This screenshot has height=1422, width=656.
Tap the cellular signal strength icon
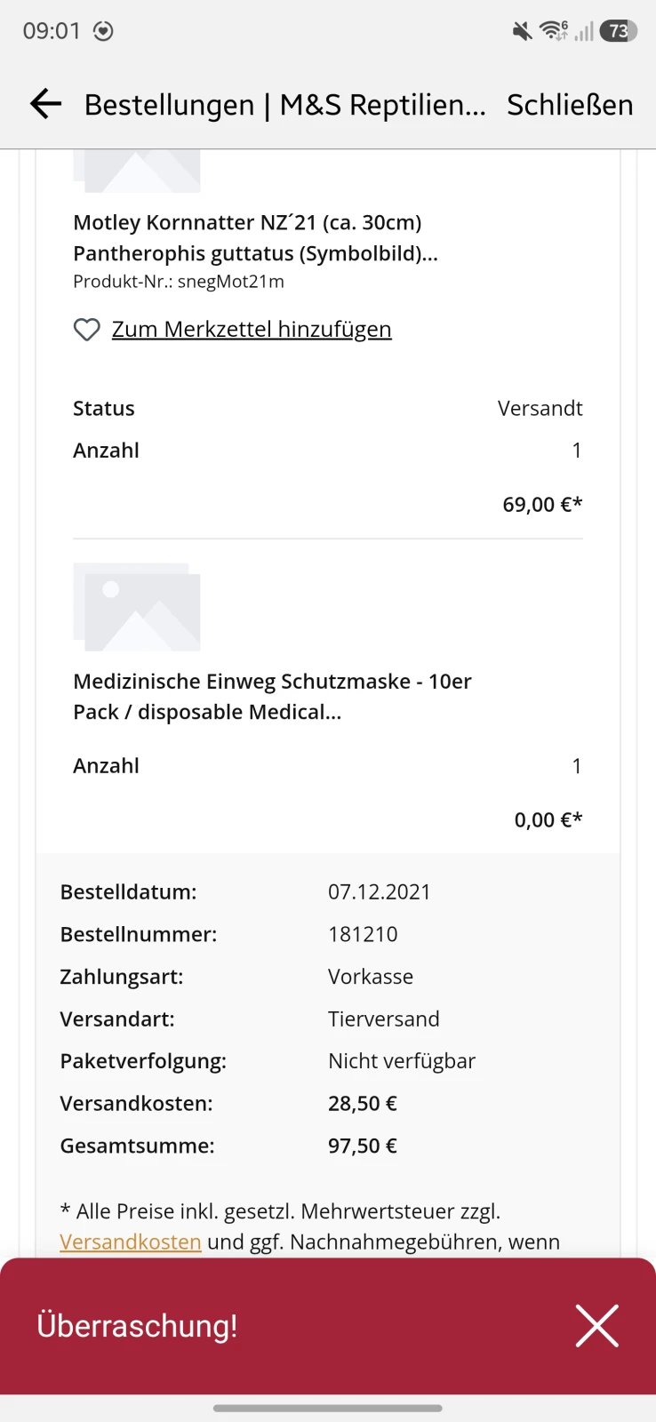[x=584, y=32]
